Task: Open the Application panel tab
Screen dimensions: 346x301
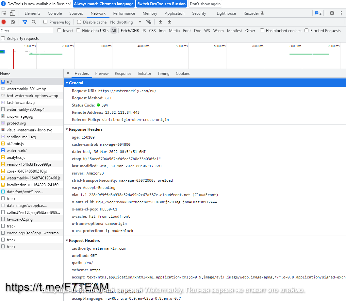Action: [x=174, y=13]
